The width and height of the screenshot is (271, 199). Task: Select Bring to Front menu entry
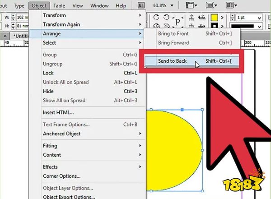pyautogui.click(x=173, y=34)
